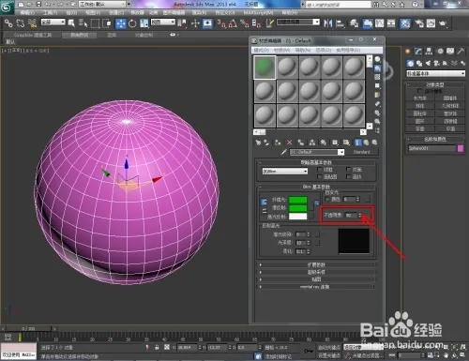Toggle the 2-Sided checkbox

(x=348, y=170)
